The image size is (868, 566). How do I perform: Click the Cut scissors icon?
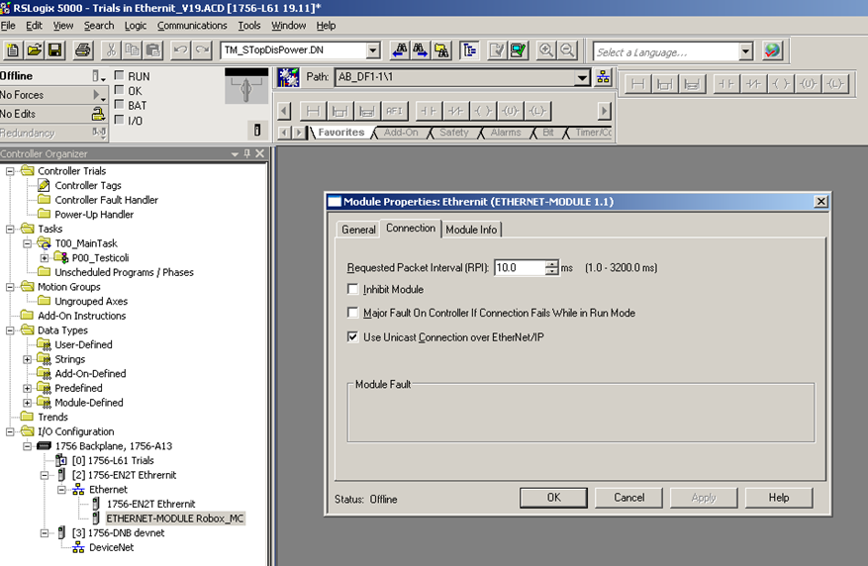(x=111, y=50)
